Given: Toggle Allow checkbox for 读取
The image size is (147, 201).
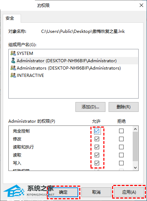Looking at the screenshot, I should [x=97, y=155].
